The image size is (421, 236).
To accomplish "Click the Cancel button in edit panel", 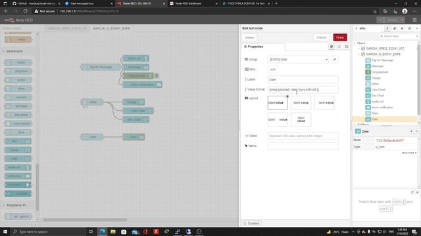I will pos(322,37).
